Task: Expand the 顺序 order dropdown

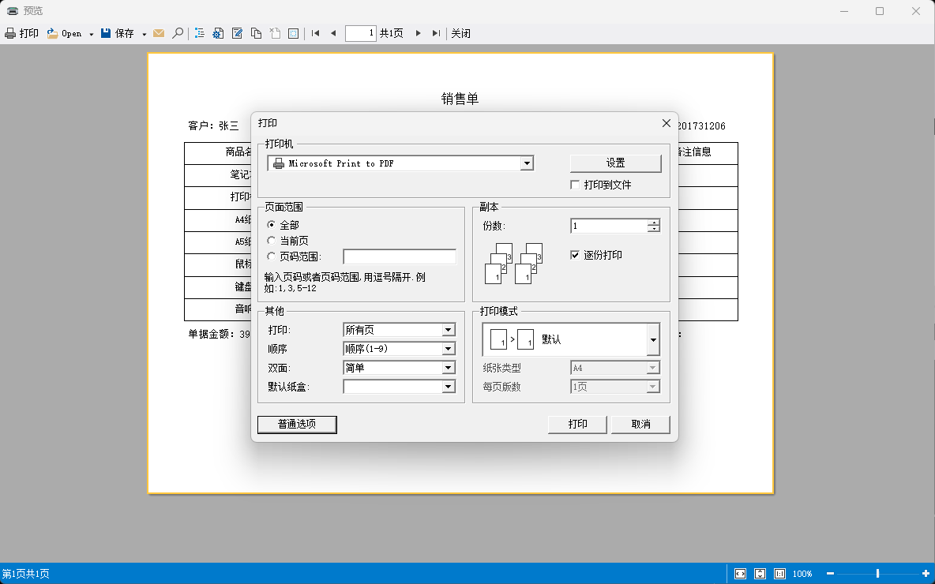Action: point(449,349)
